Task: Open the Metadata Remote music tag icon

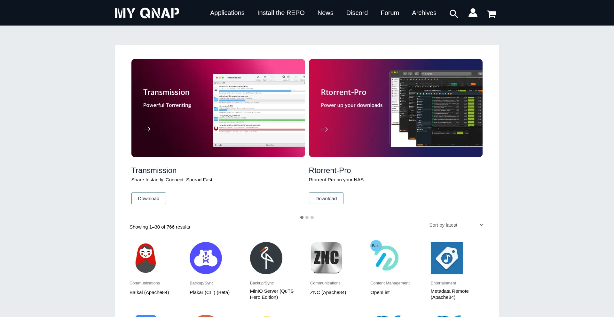Action: (x=447, y=258)
